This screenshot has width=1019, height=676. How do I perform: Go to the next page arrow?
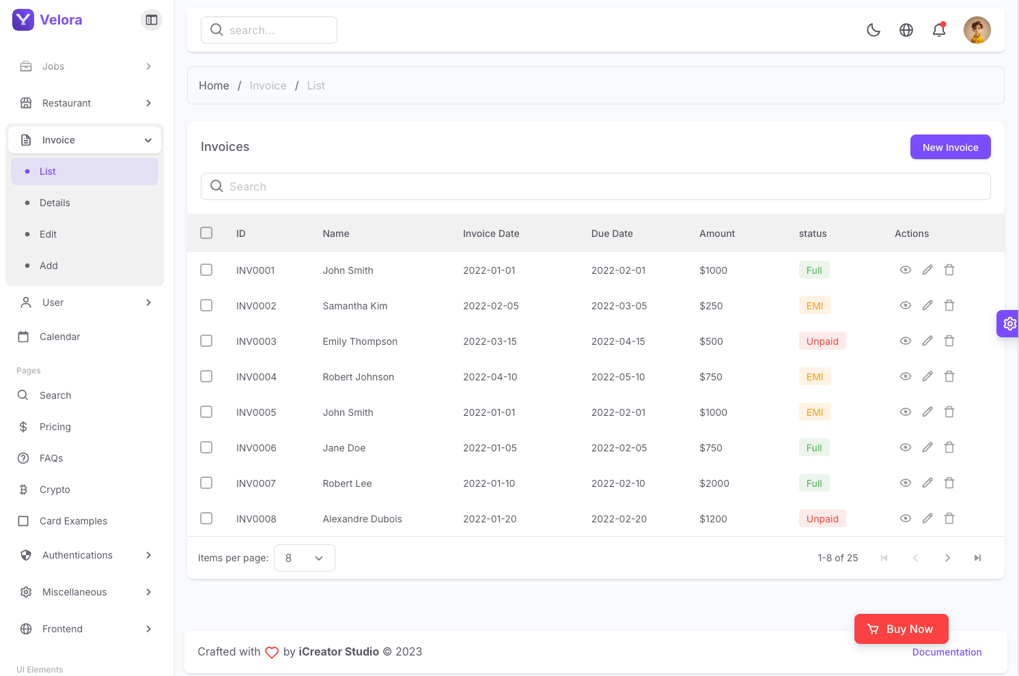[x=947, y=558]
